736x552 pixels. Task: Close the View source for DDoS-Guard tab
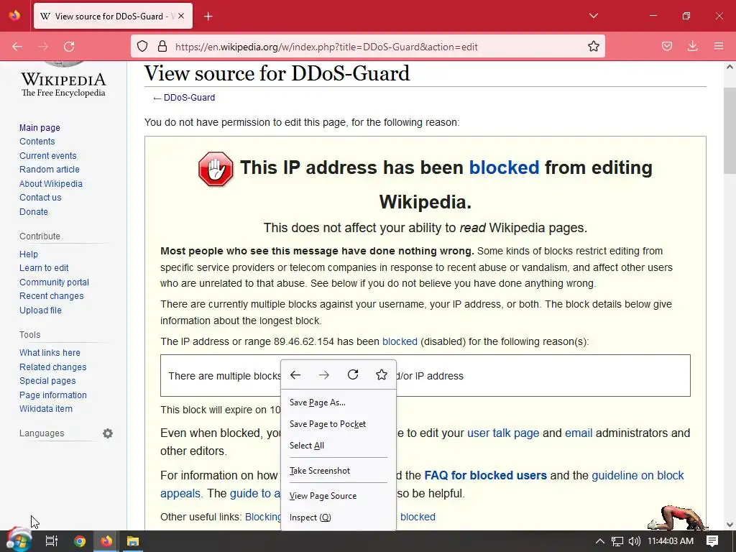click(181, 16)
